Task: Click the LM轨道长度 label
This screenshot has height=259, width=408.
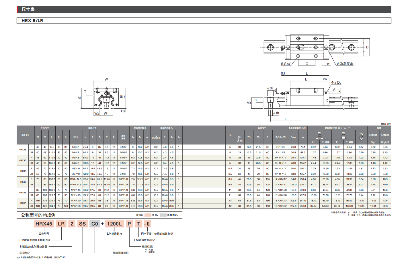Action: tap(115, 234)
